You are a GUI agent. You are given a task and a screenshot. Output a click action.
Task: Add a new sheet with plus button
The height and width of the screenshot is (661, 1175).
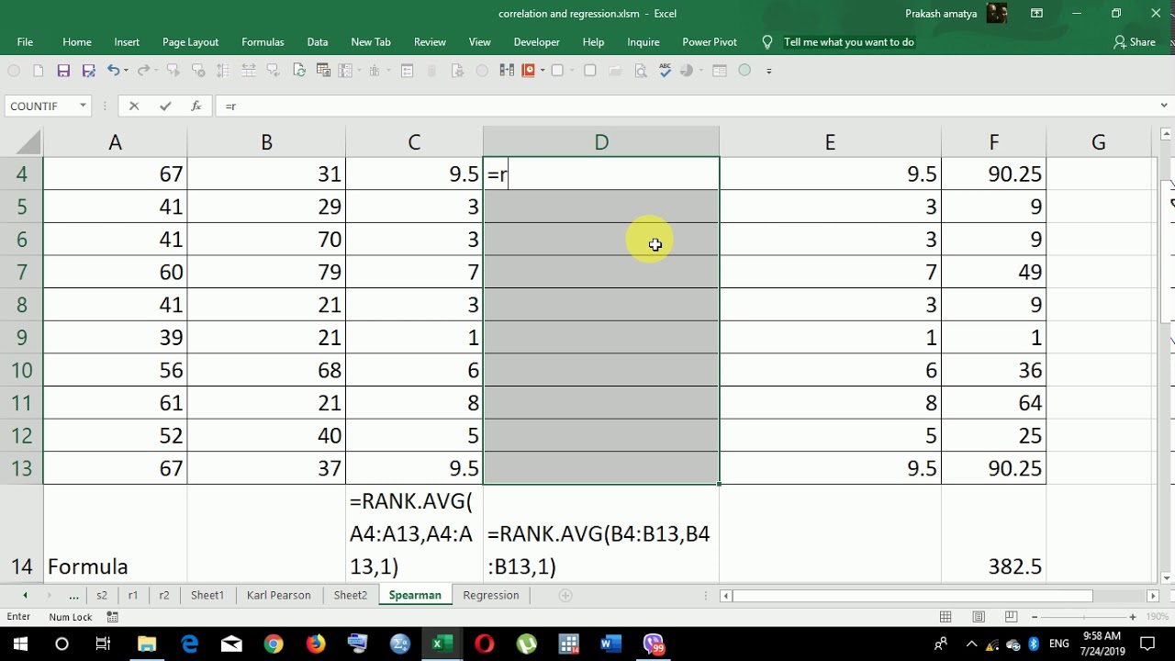(565, 596)
